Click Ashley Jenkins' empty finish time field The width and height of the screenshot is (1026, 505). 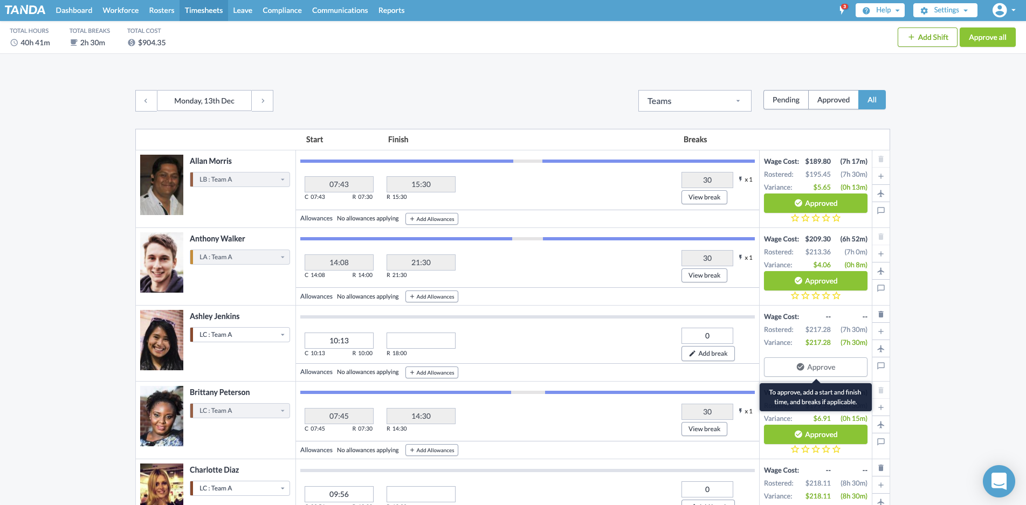pos(421,341)
